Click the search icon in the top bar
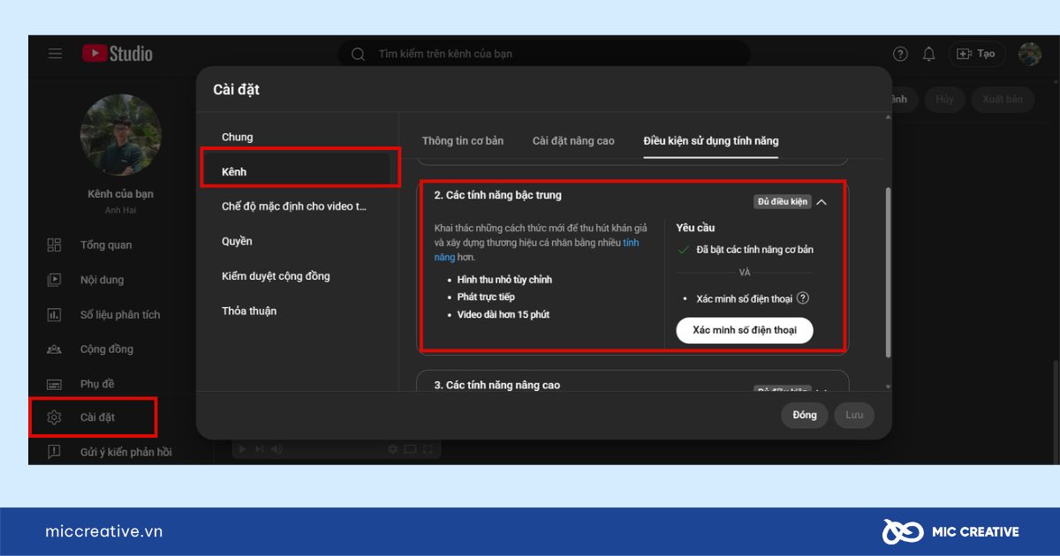The width and height of the screenshot is (1060, 556). [358, 54]
